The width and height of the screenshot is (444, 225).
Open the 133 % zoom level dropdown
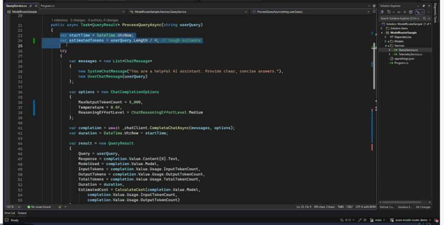(12, 207)
